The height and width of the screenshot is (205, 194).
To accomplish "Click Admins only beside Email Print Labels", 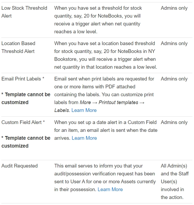I will point(174,79).
